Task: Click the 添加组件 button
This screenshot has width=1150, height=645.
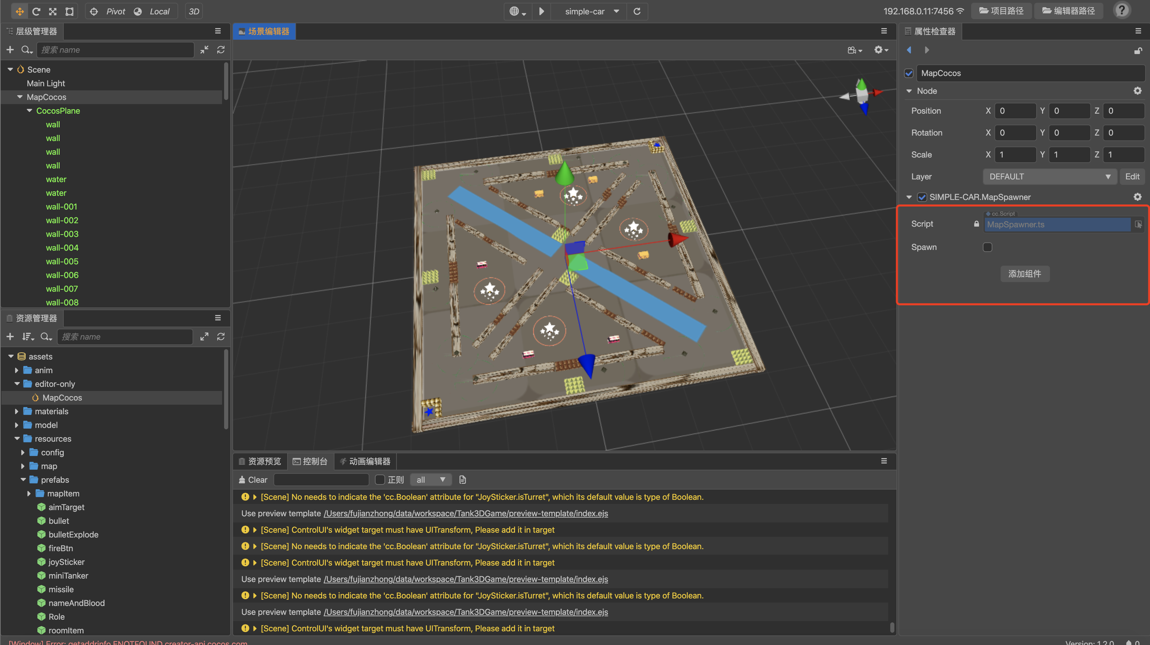Action: 1024,274
